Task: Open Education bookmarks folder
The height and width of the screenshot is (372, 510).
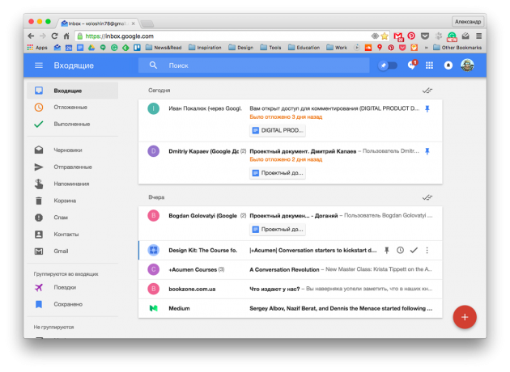Action: [x=304, y=48]
